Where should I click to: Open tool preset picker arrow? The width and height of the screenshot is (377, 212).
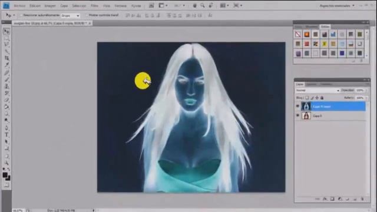click(14, 15)
